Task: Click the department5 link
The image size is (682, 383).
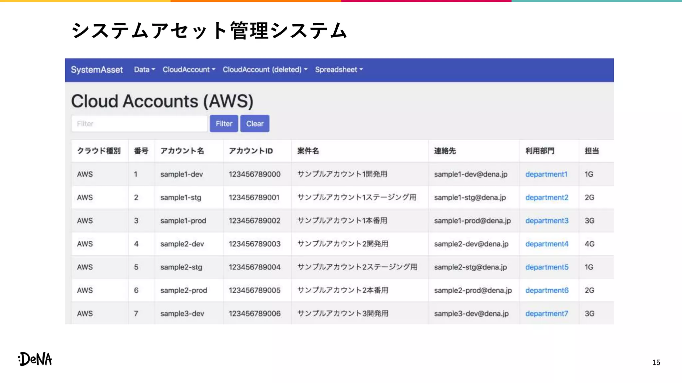Action: pos(546,267)
